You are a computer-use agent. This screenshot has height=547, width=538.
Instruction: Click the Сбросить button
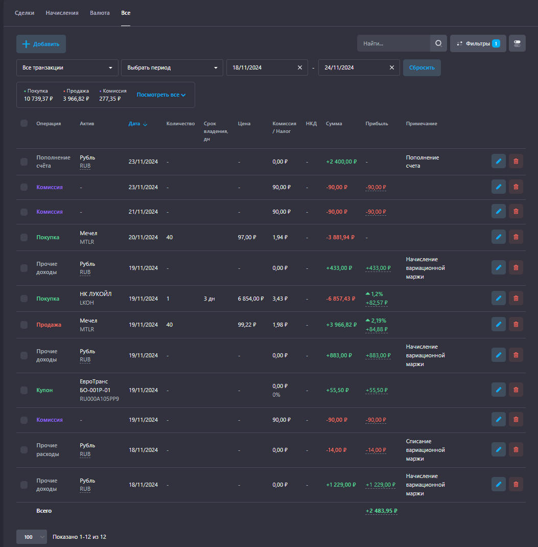(x=422, y=67)
